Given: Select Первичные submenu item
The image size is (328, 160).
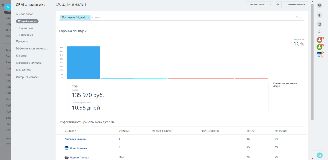Looking at the screenshot, I should (x=26, y=28).
